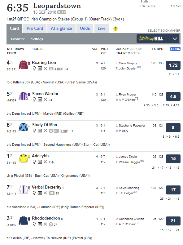The image size is (183, 245).
Task: Click Roaring Lion's lightbulb spotlight icon
Action: 34,69
